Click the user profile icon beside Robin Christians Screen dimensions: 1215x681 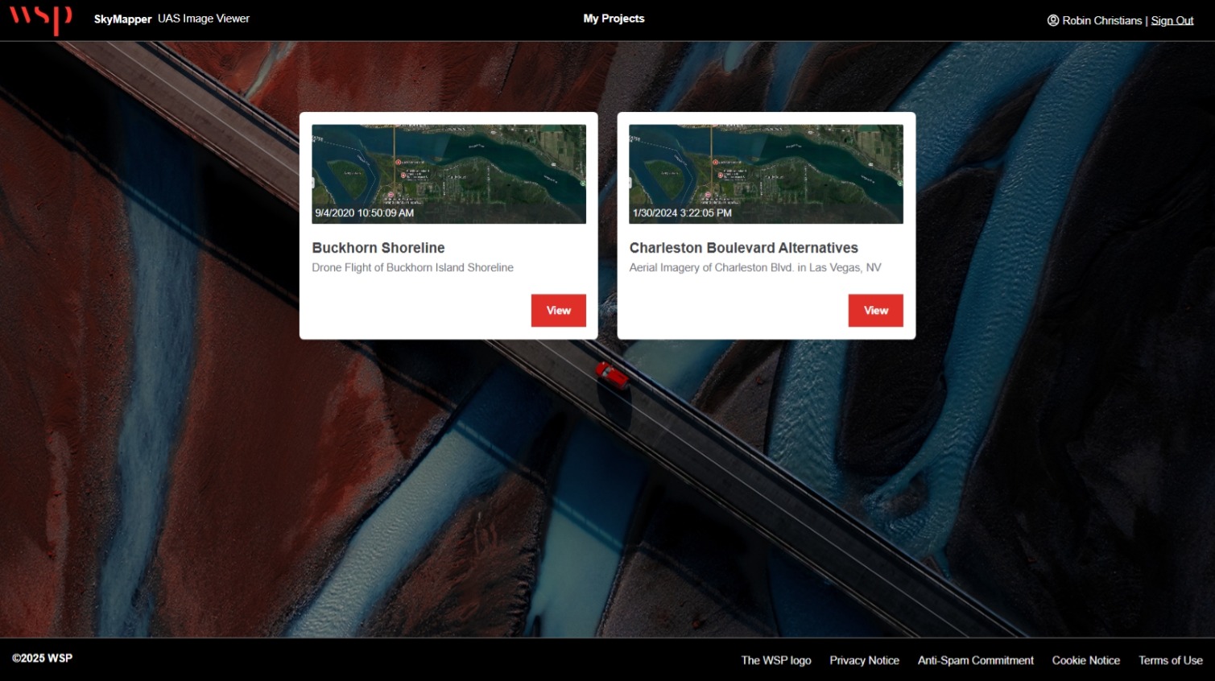pos(1052,20)
